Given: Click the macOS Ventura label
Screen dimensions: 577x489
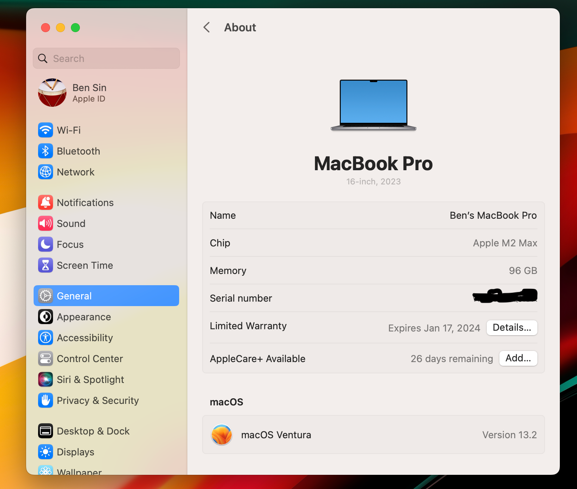Looking at the screenshot, I should click(x=276, y=435).
